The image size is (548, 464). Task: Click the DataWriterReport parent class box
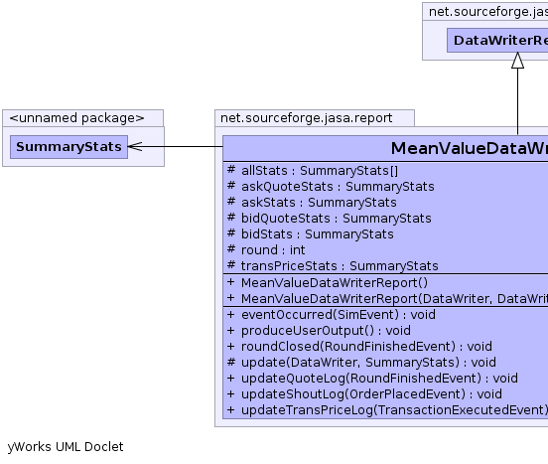point(497,41)
